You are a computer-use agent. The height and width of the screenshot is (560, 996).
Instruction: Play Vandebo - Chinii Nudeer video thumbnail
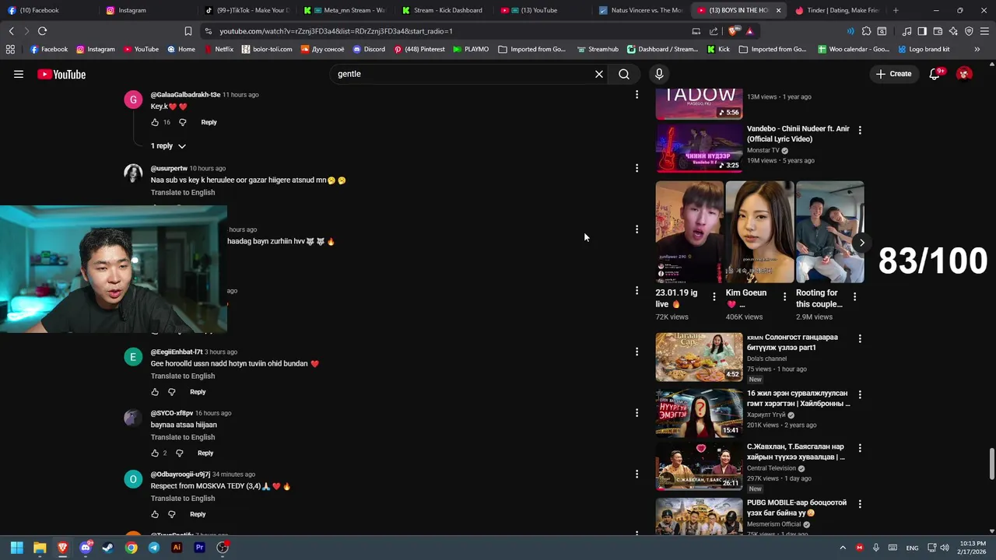699,149
